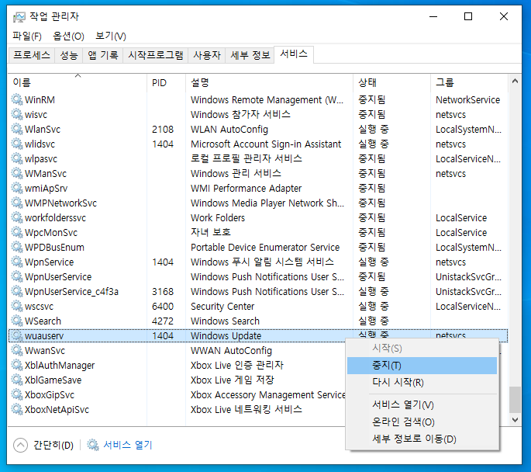
Task: Click the gear icon beside 서비스 열기 link
Action: [x=93, y=445]
